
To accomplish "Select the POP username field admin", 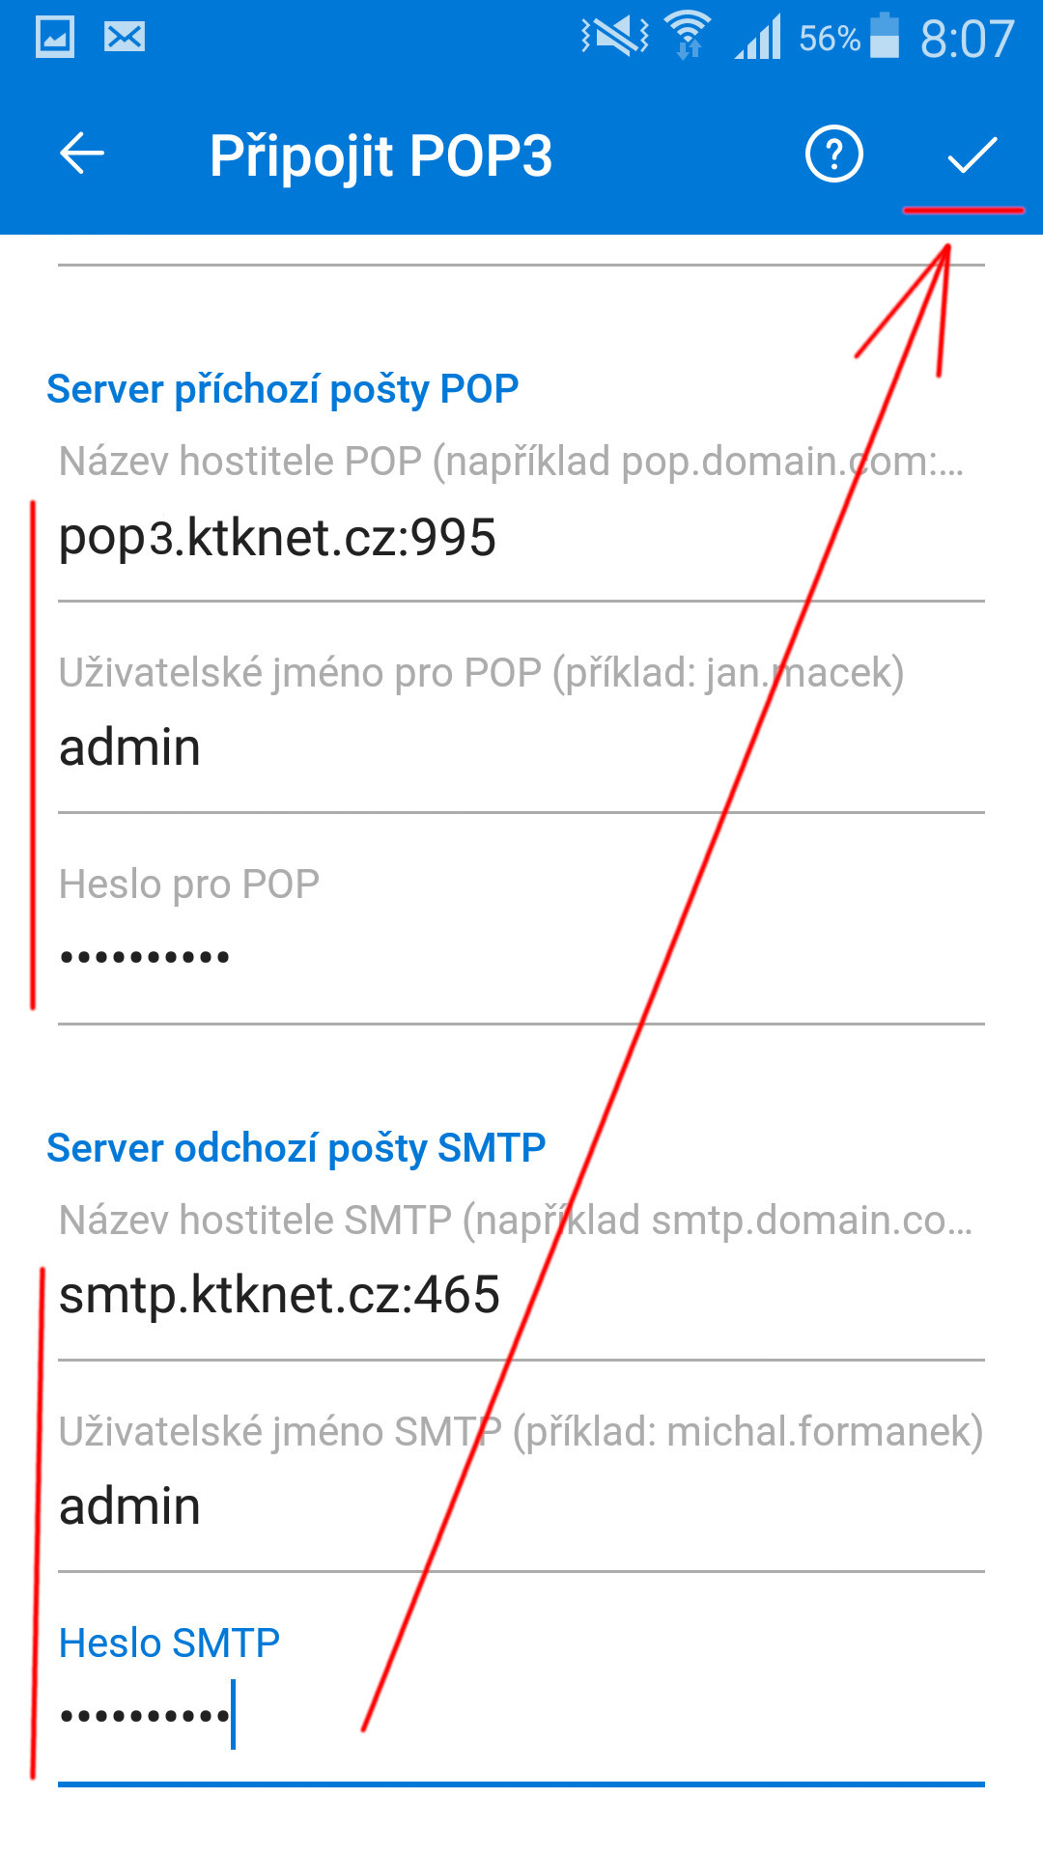I will pos(521,748).
